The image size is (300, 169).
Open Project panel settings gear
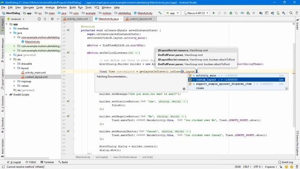tap(52, 19)
